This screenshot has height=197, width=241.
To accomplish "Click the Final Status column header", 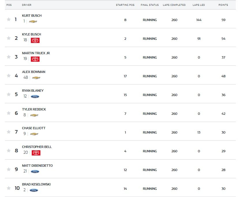I will pos(150,5).
